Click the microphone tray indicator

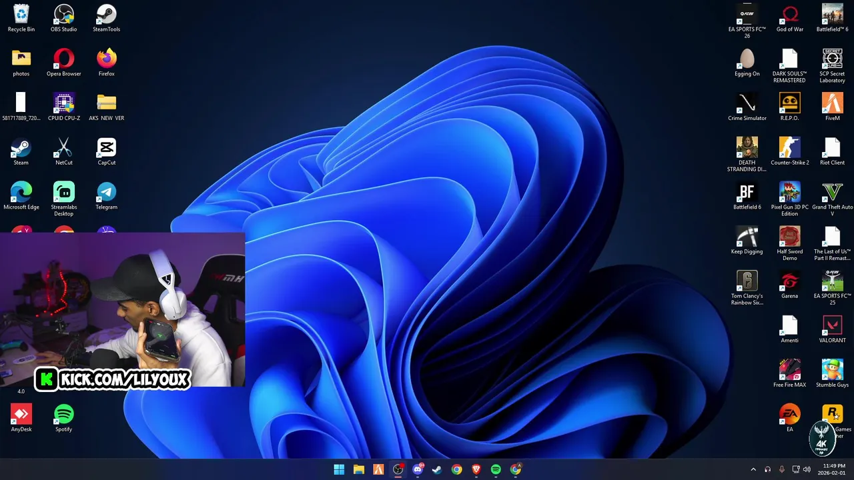[x=782, y=469]
